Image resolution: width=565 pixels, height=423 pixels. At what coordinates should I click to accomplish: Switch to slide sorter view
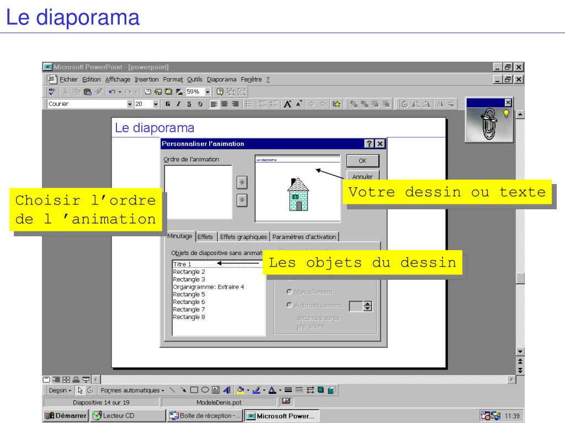pyautogui.click(x=66, y=379)
